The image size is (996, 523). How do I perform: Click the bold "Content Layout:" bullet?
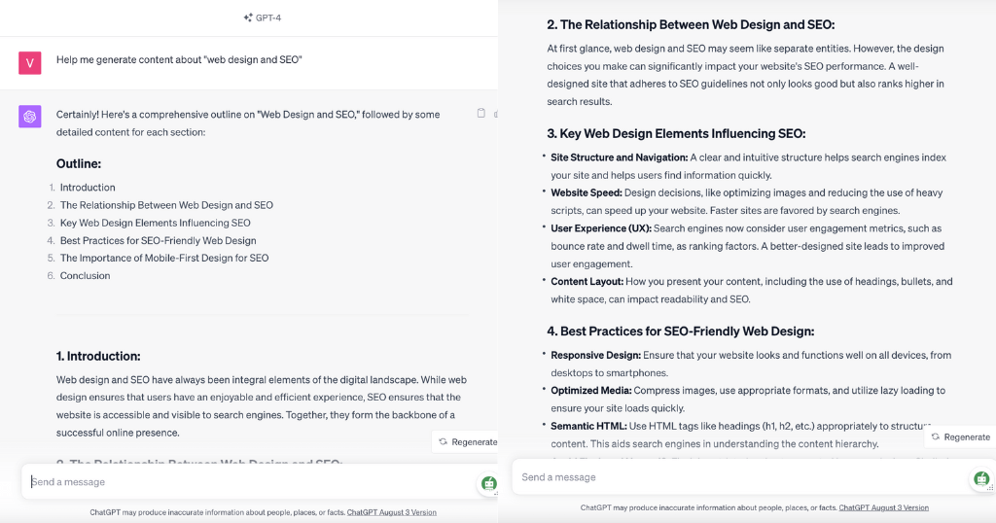tap(587, 281)
